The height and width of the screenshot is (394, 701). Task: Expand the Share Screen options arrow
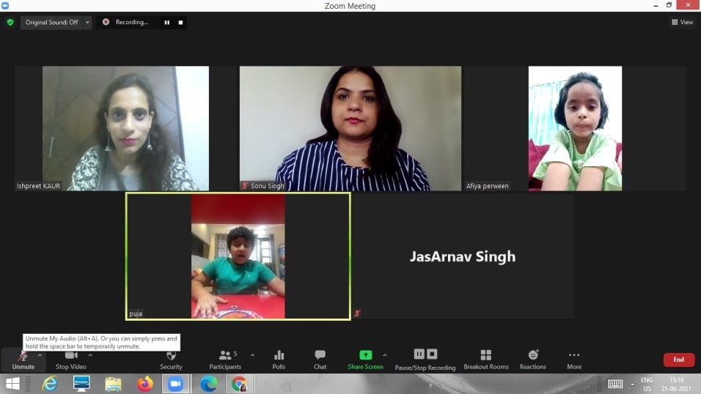click(x=385, y=355)
